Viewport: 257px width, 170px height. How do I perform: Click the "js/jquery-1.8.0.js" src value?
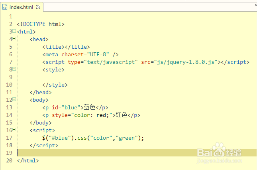186,62
